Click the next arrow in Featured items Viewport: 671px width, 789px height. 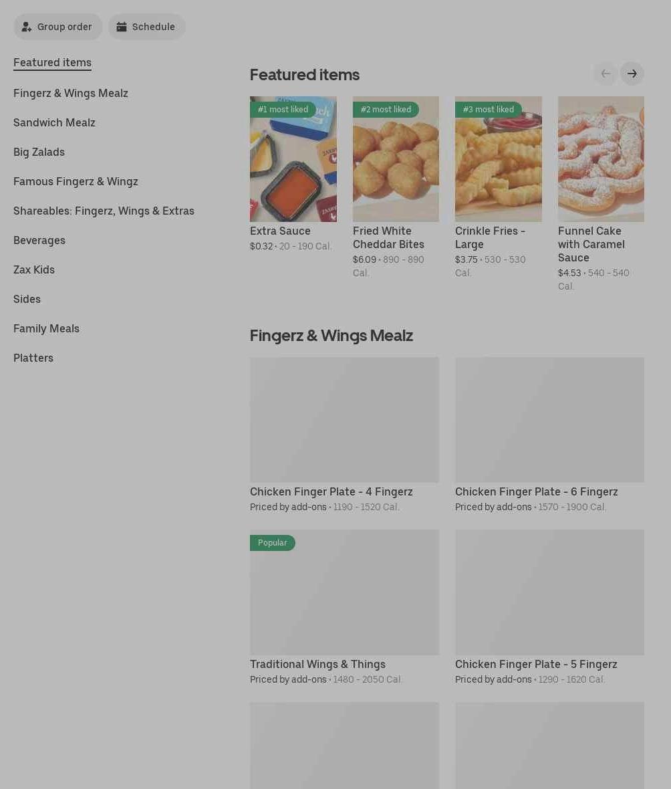tap(632, 74)
